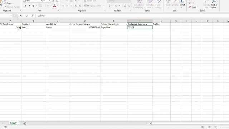229x129 pixels.
Task: Select the Sheet1 tab
Action: (x=14, y=123)
